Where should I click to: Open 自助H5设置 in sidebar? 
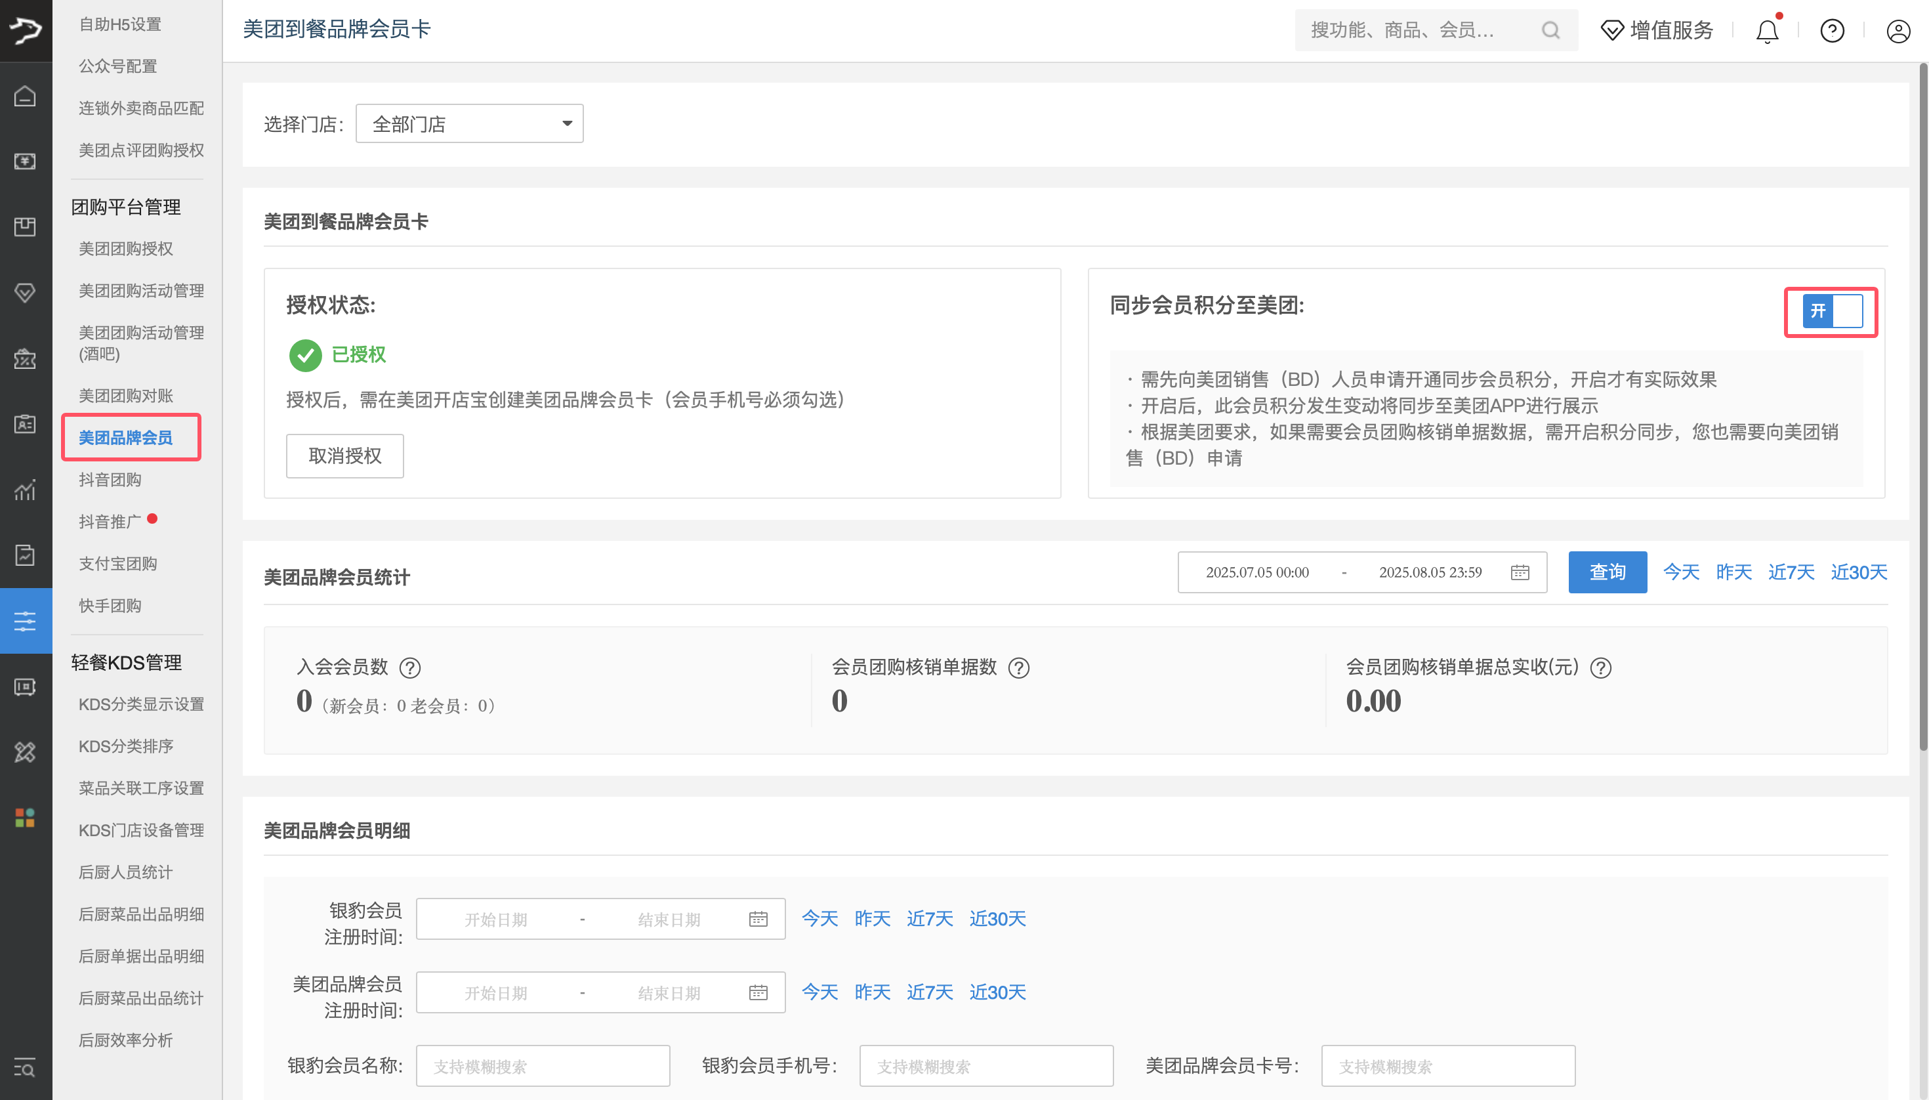click(120, 24)
